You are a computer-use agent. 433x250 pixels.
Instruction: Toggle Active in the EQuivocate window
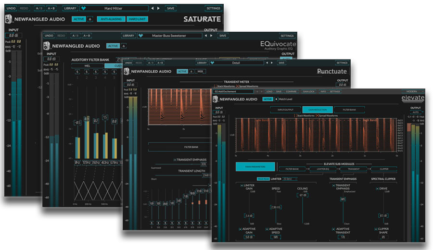(x=113, y=46)
